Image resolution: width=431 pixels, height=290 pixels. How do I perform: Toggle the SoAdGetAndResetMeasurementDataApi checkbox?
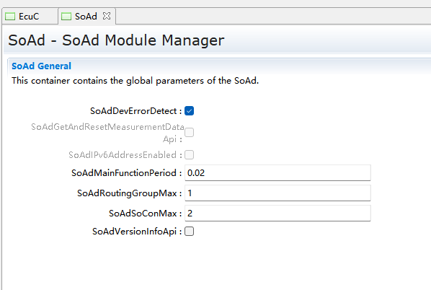(x=189, y=132)
